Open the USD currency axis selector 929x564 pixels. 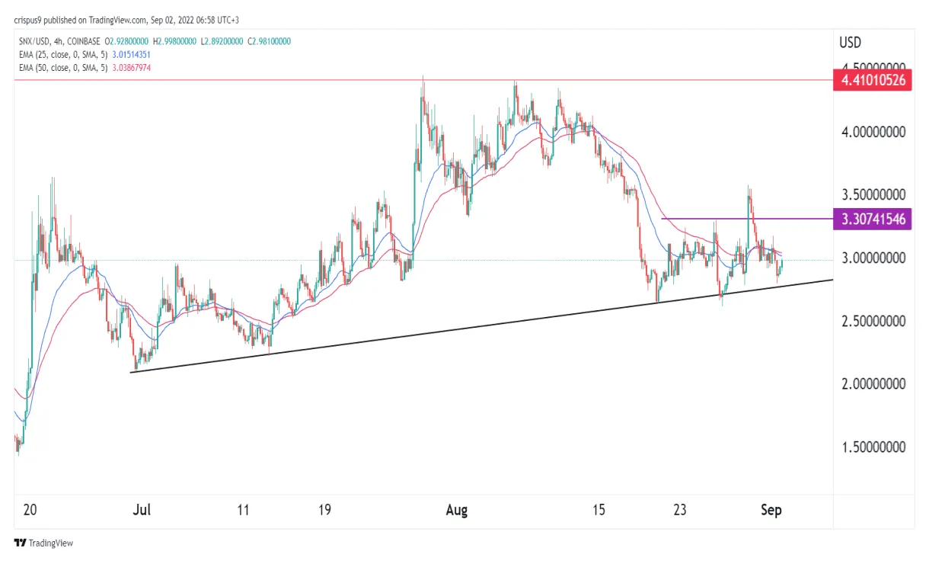coord(850,43)
